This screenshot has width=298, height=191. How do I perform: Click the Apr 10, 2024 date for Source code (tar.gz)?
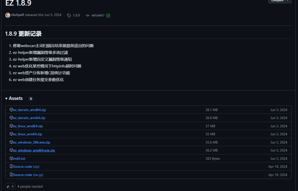click(x=278, y=175)
